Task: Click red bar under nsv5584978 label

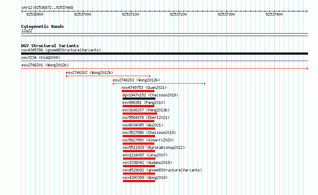Action: point(139,121)
